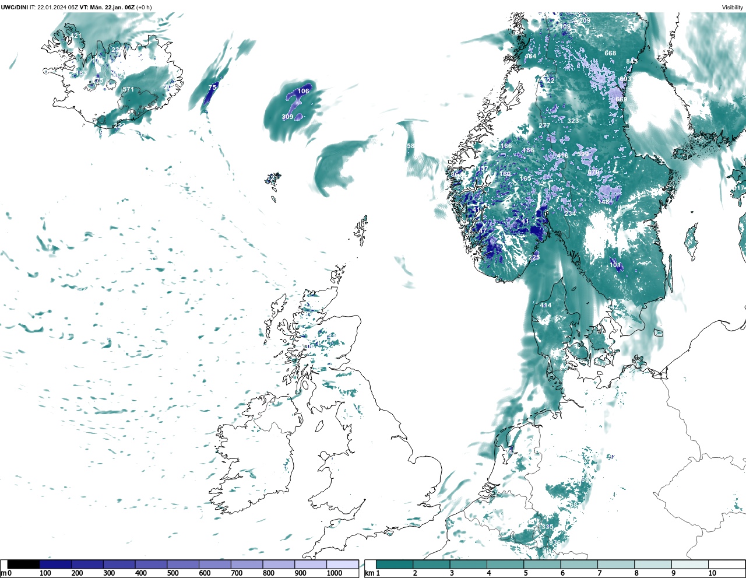Image resolution: width=746 pixels, height=578 pixels.
Task: Click the 300–400 m legend swatch
Action: [119, 565]
